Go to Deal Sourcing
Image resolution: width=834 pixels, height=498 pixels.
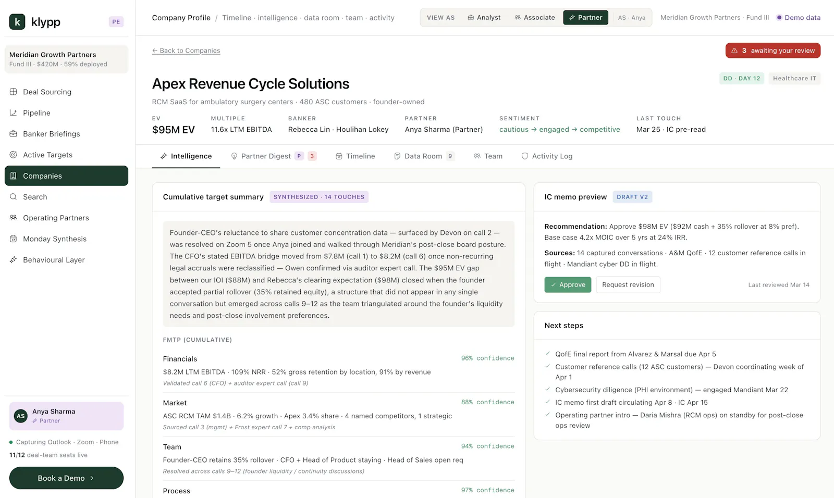pyautogui.click(x=66, y=92)
